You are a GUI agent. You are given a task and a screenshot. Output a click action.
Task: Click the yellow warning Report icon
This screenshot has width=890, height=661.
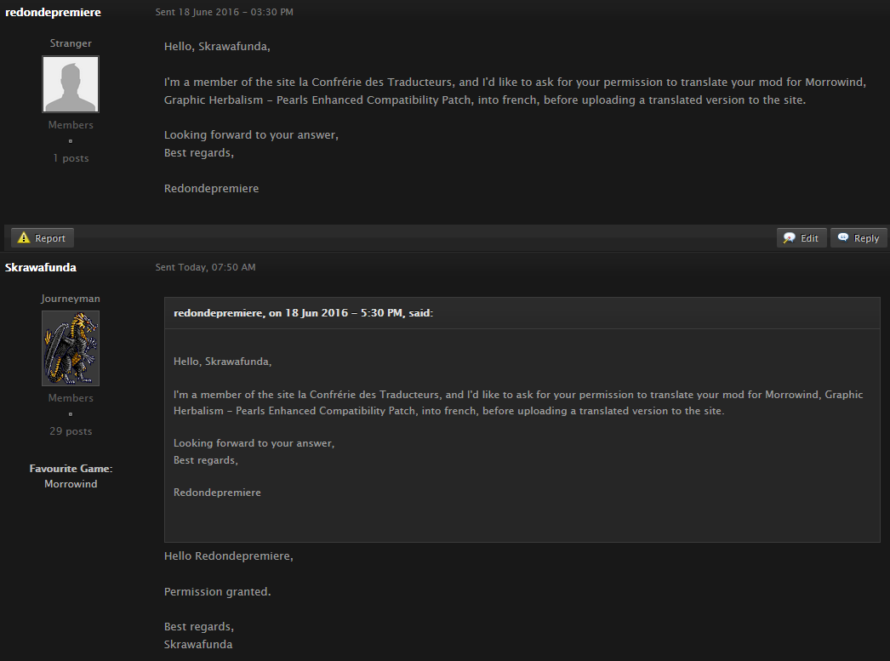coord(23,237)
